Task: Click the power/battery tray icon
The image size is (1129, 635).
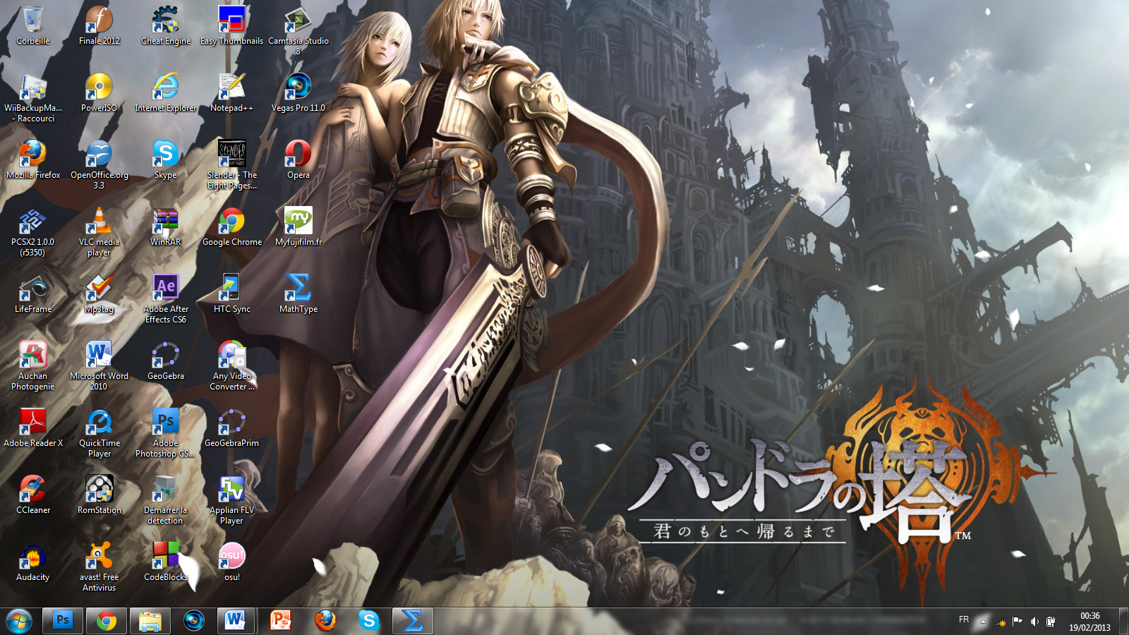Action: click(x=1051, y=622)
